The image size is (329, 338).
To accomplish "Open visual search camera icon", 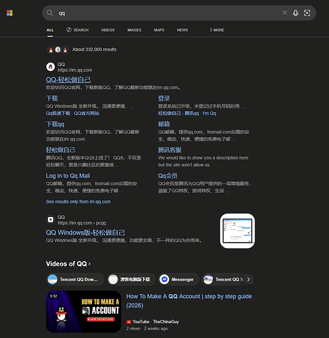I will click(x=307, y=13).
